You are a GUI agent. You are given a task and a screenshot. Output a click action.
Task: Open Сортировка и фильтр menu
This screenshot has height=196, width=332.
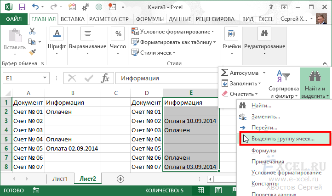tap(284, 84)
